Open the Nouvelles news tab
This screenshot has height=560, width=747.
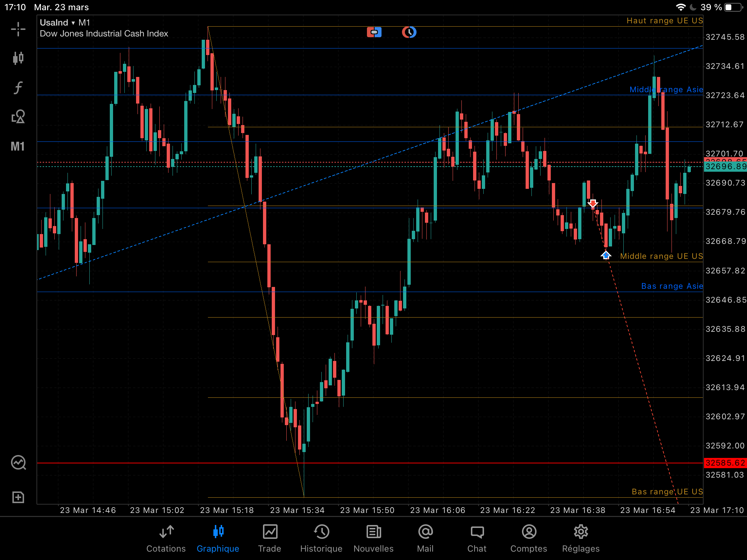pos(373,539)
